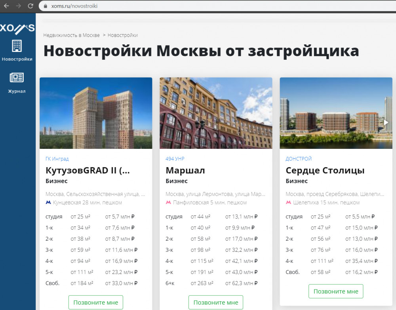
Task: Open Маршал building photo thumbnail
Action: pyautogui.click(x=216, y=113)
